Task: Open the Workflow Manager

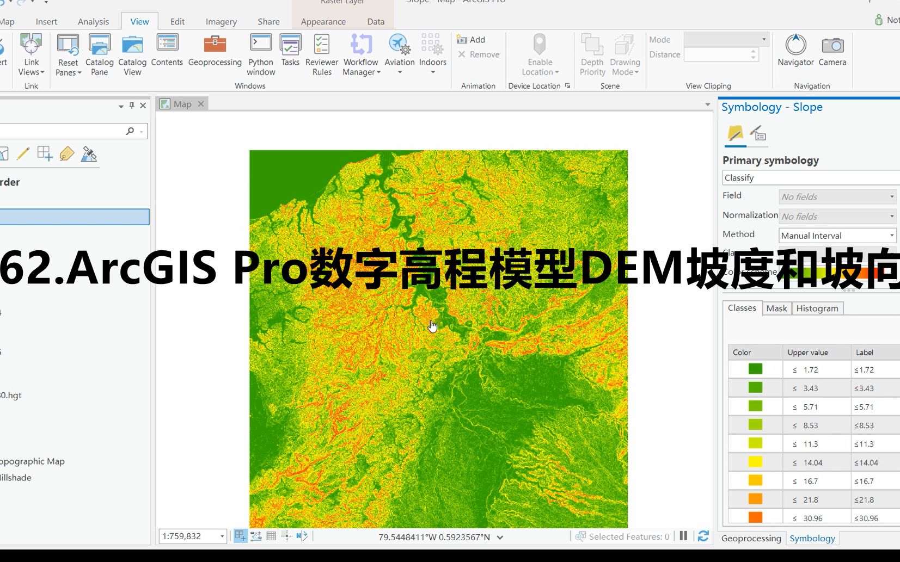Action: click(x=360, y=55)
